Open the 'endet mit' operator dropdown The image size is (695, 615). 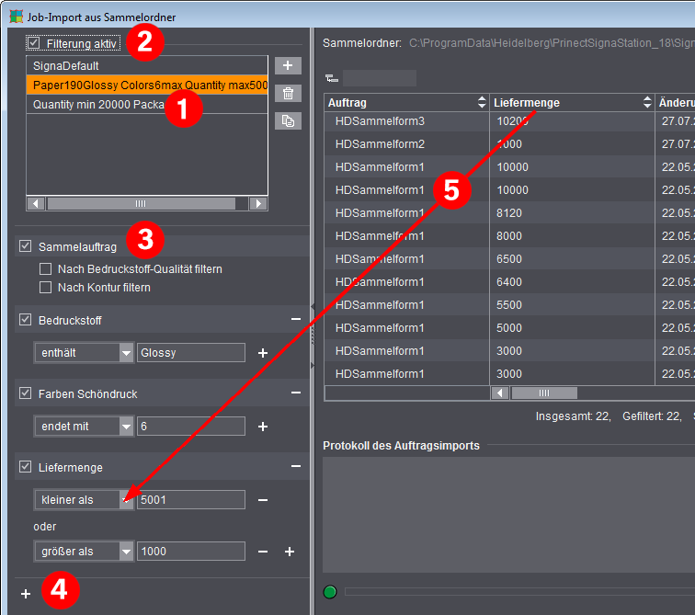pos(126,427)
